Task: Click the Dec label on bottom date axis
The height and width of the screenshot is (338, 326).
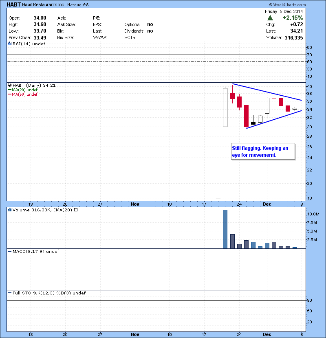Action: click(x=267, y=334)
